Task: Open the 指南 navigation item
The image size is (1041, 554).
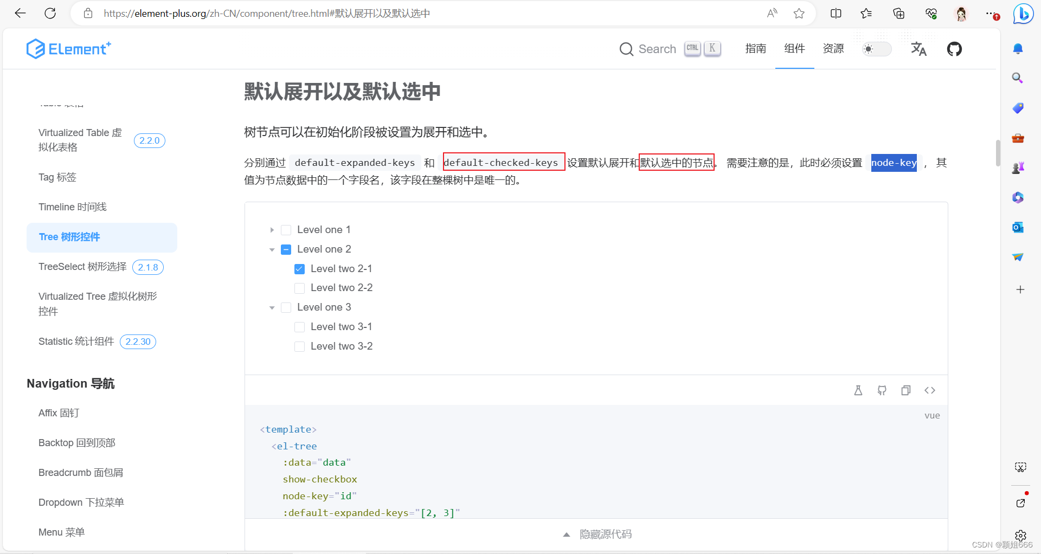Action: pos(755,49)
